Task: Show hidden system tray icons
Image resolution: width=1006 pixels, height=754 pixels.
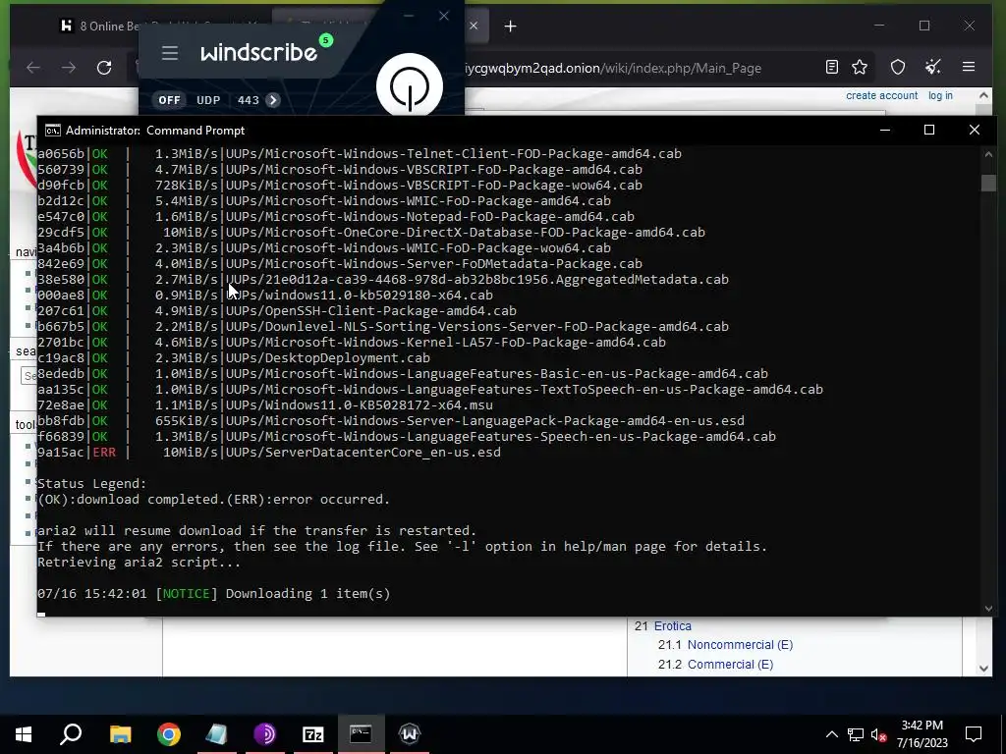Action: pyautogui.click(x=831, y=734)
